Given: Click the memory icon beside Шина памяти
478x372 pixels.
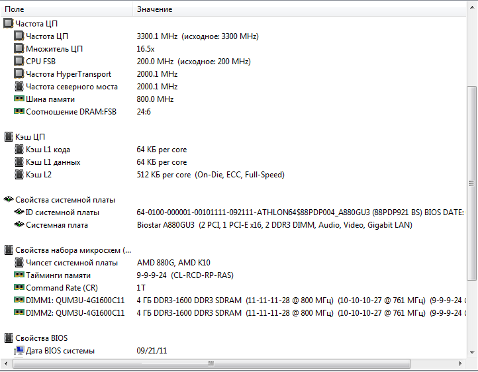Looking at the screenshot, I should pos(19,99).
